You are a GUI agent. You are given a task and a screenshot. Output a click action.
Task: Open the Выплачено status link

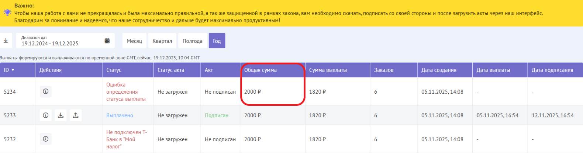click(120, 115)
